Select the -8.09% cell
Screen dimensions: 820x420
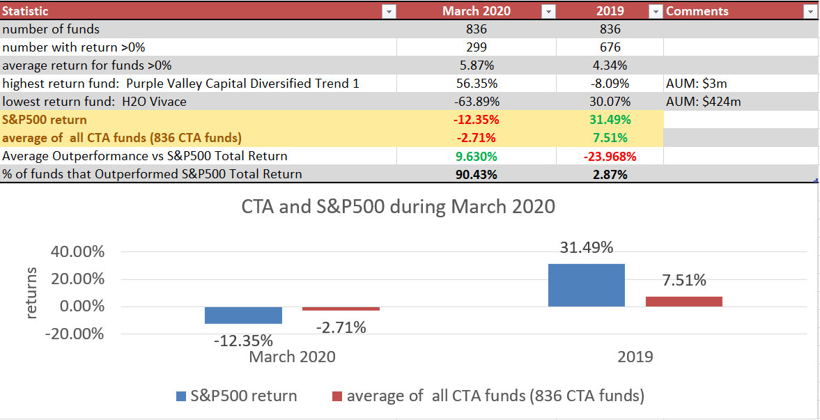610,84
